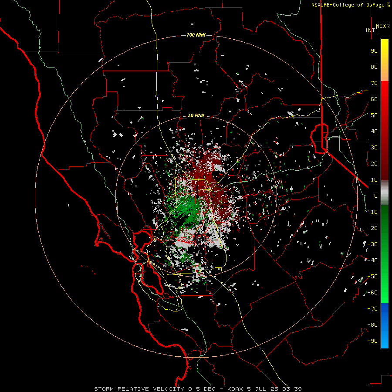
Task: Click the gray zero-velocity segment of the color bar
Action: (385, 193)
